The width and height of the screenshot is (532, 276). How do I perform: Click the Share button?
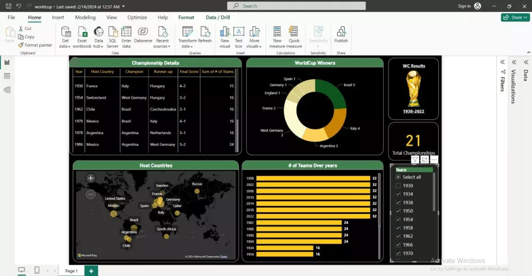(x=515, y=18)
